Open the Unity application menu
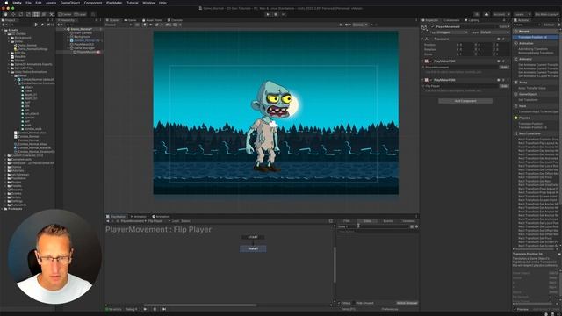The height and width of the screenshot is (316, 562). tap(17, 3)
